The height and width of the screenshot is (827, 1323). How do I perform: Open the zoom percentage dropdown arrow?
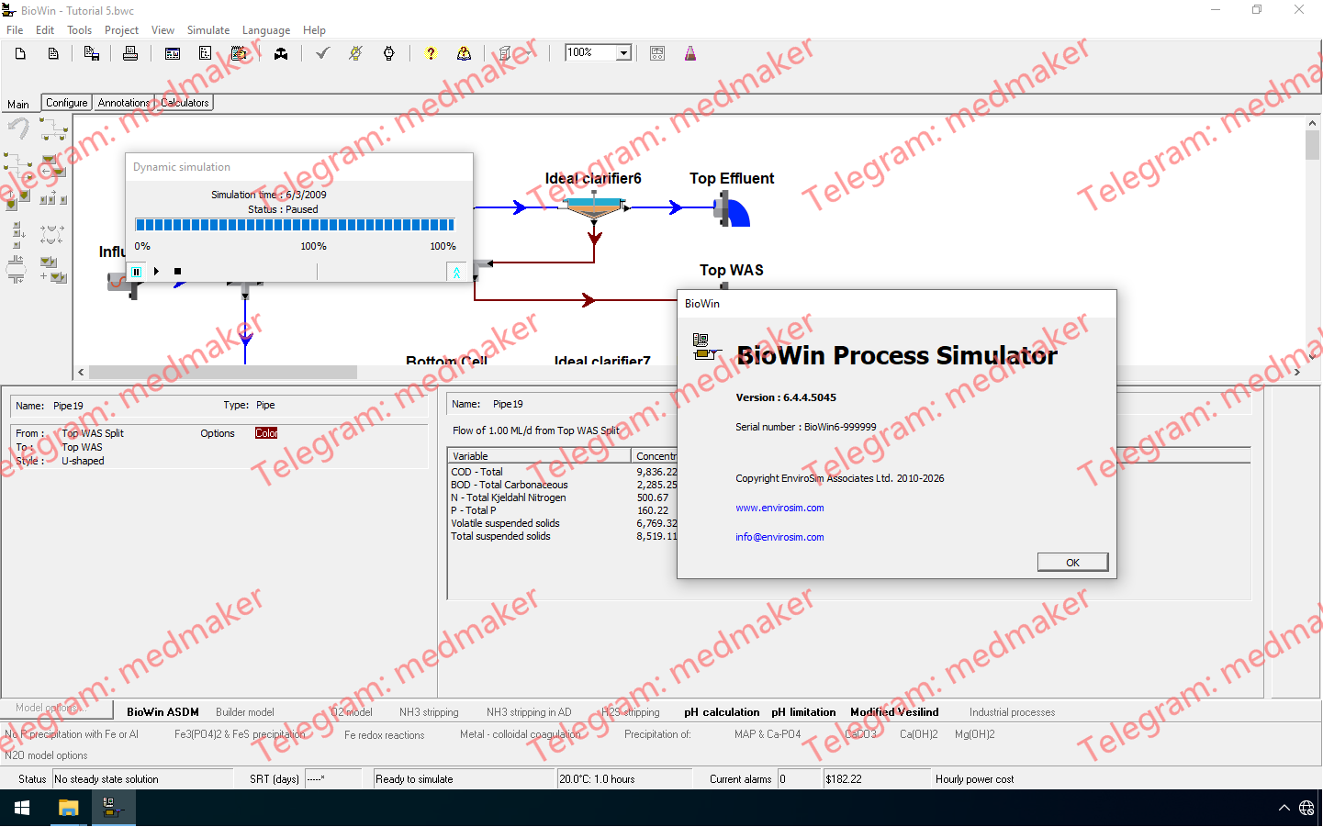click(x=624, y=53)
